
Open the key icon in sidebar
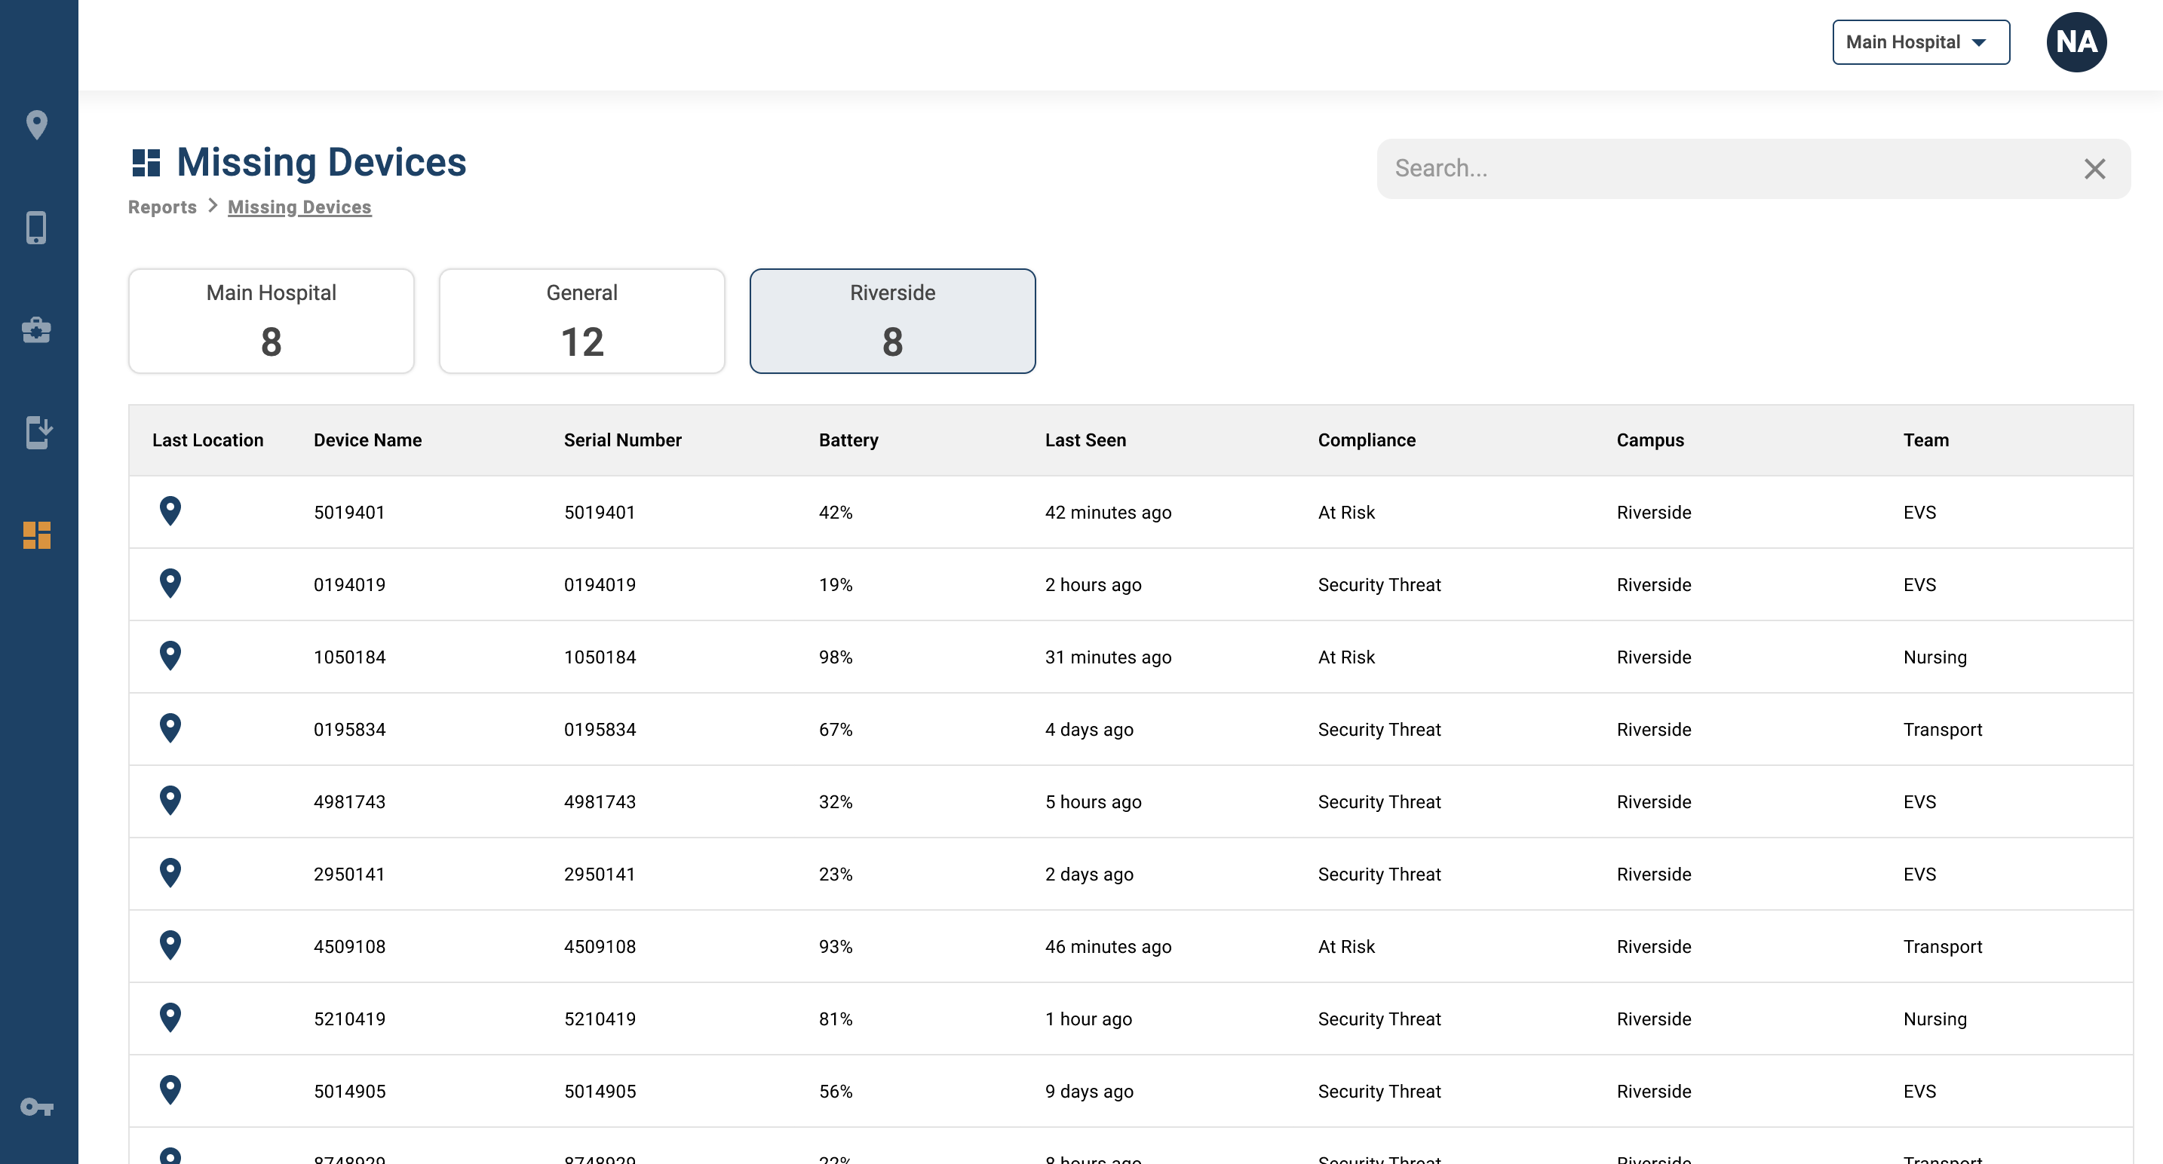coord(37,1107)
